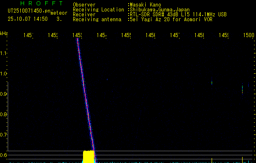The width and height of the screenshot is (256, 163).
Task: Click the 1500 time axis marker
Action: click(x=249, y=36)
